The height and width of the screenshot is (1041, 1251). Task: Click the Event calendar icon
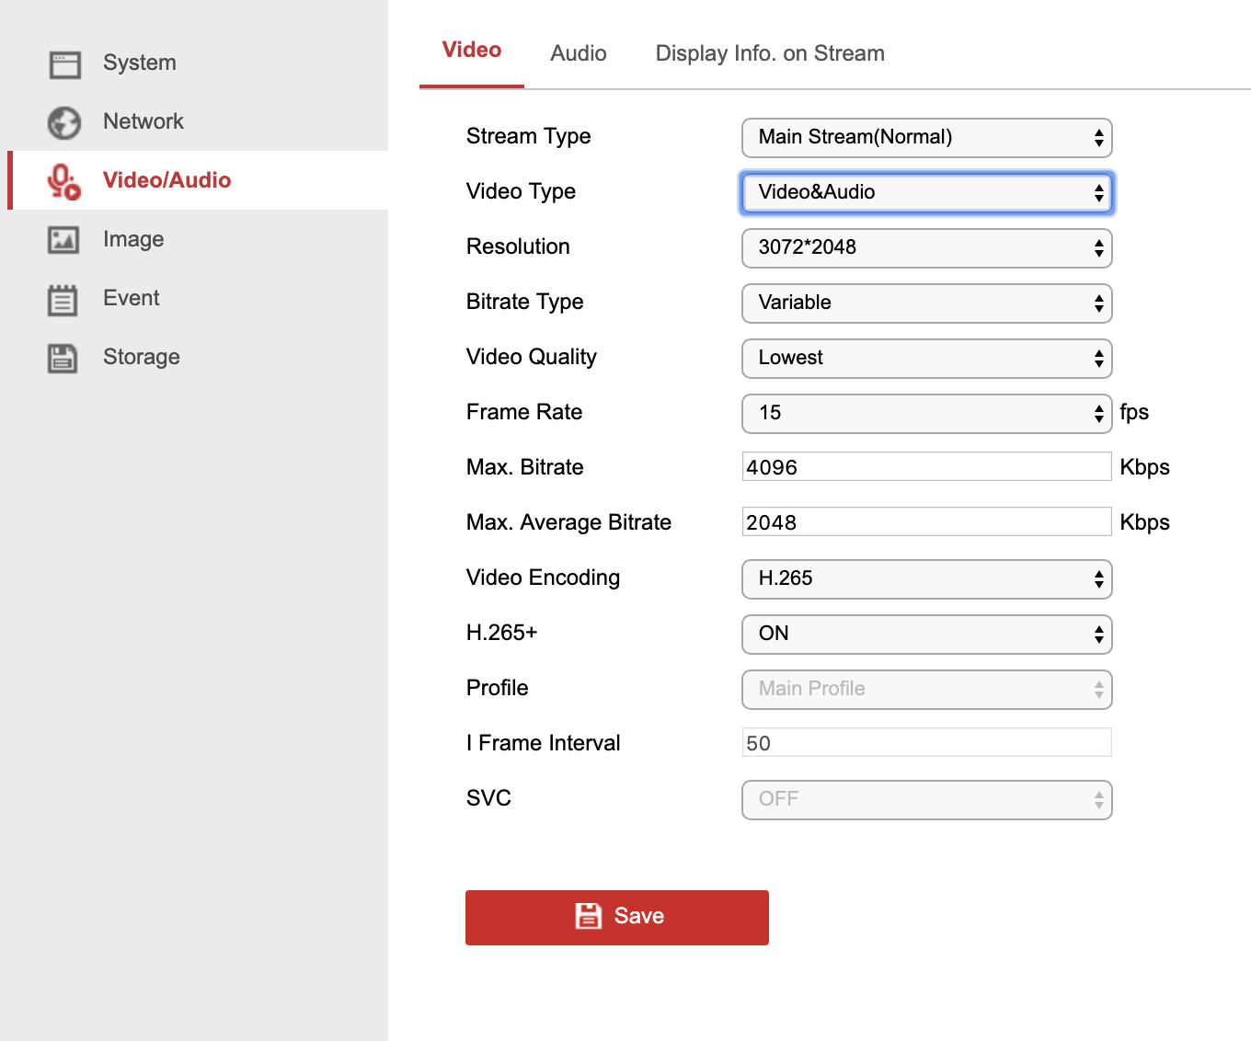click(x=63, y=300)
